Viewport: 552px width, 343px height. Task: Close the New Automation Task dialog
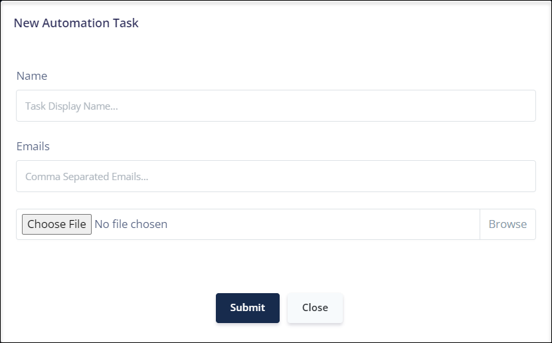[315, 308]
